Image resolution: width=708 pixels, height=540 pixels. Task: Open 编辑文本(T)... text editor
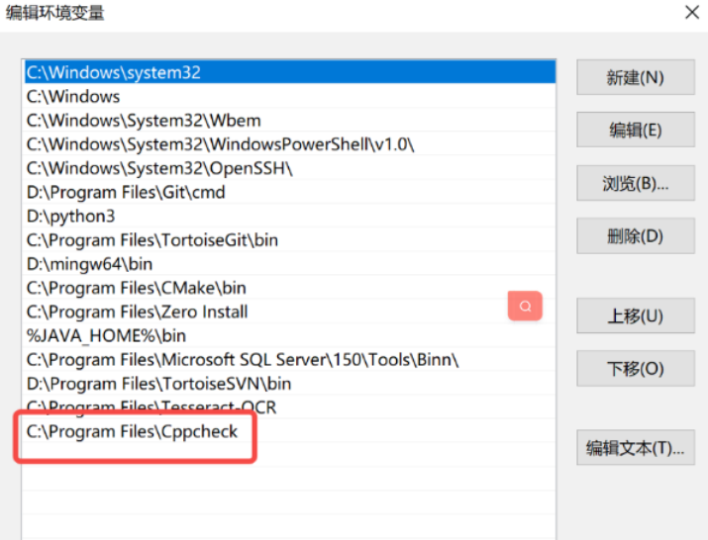(x=636, y=447)
